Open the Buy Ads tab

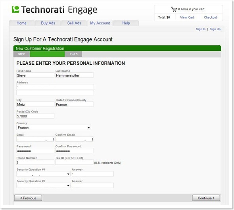[48, 23]
